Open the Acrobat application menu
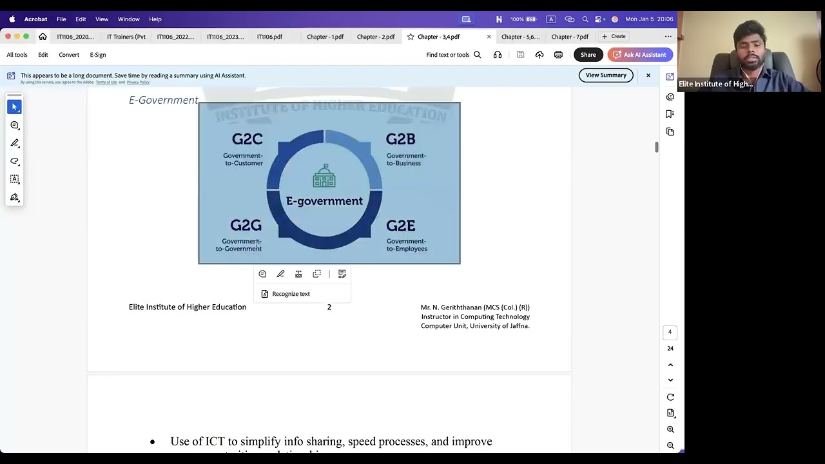Viewport: 825px width, 464px height. [35, 19]
